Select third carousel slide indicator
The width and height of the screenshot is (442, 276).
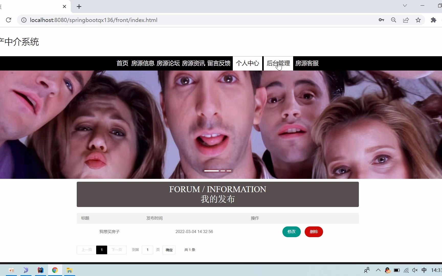click(x=229, y=171)
